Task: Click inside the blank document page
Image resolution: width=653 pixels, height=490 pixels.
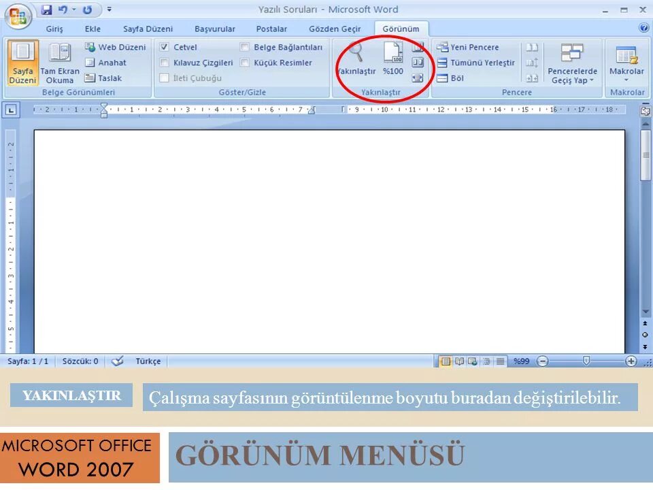Action: click(x=329, y=242)
